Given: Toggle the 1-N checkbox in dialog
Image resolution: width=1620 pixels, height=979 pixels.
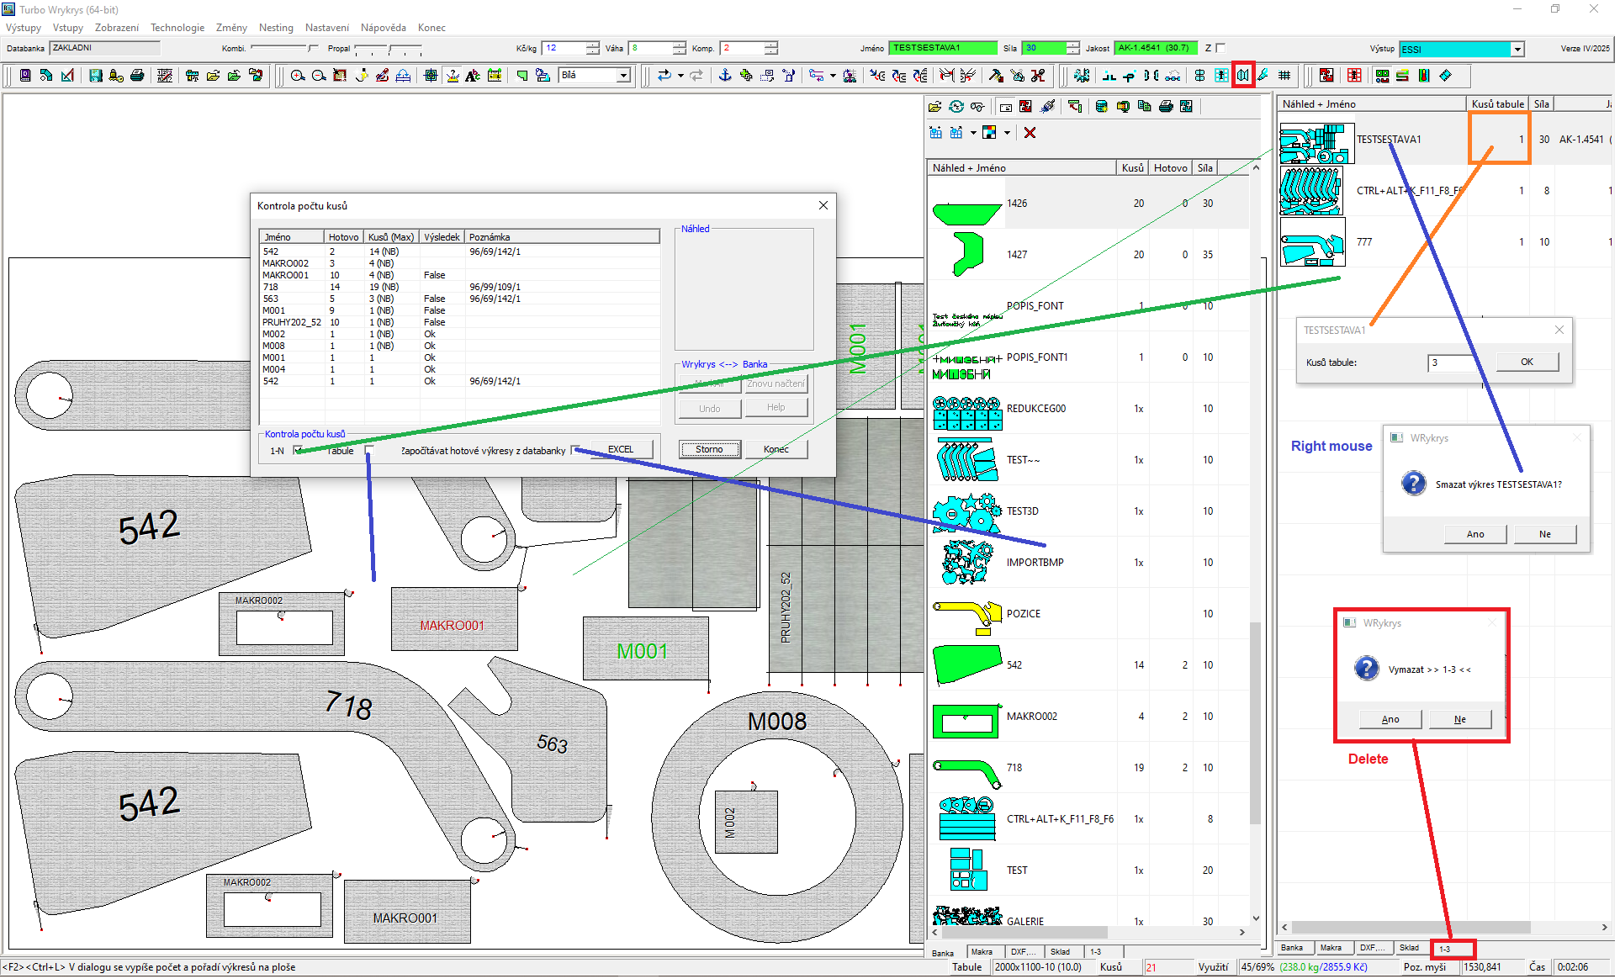Looking at the screenshot, I should (298, 451).
